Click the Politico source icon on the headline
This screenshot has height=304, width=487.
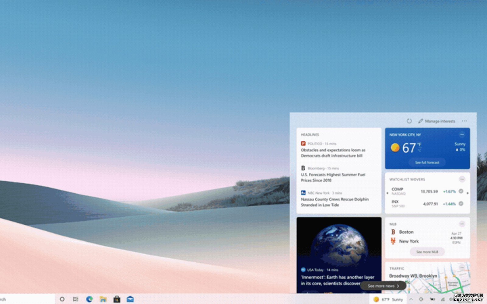[303, 143]
